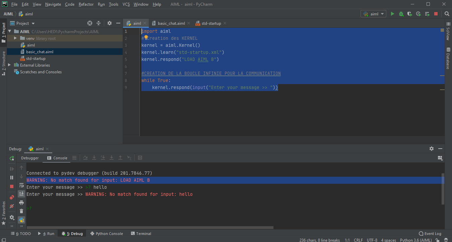Expand the venv folder
The width and height of the screenshot is (452, 242).
(x=15, y=38)
